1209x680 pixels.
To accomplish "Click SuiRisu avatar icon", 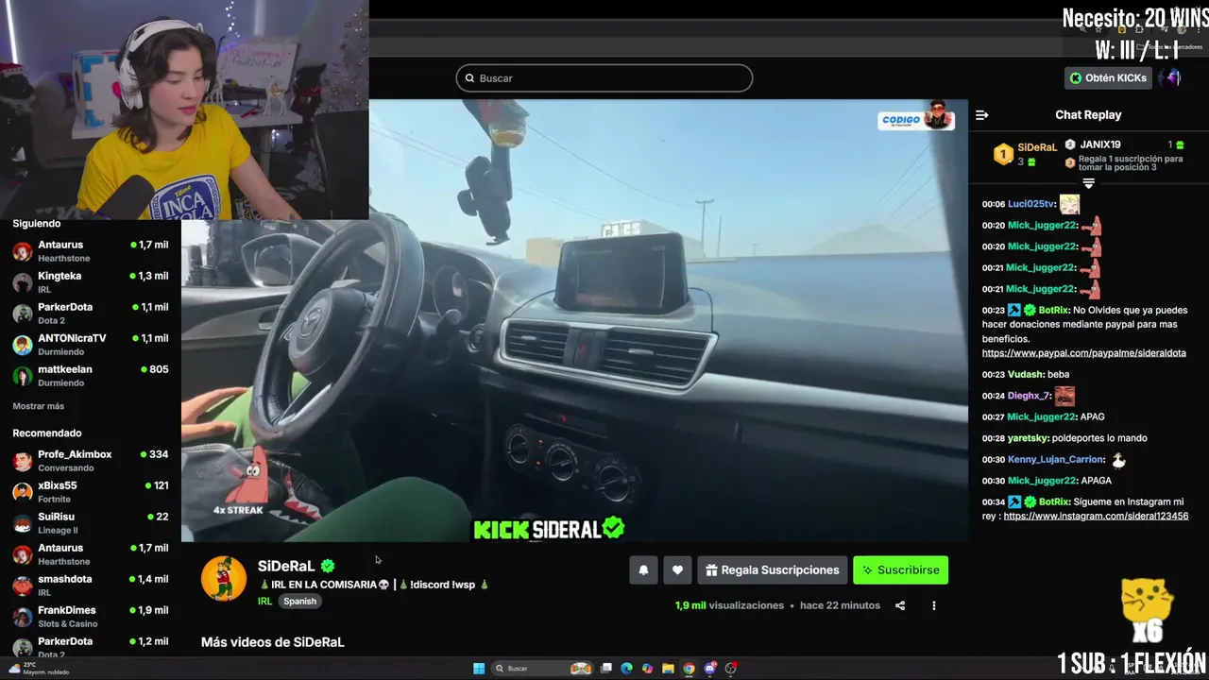I will click(23, 523).
